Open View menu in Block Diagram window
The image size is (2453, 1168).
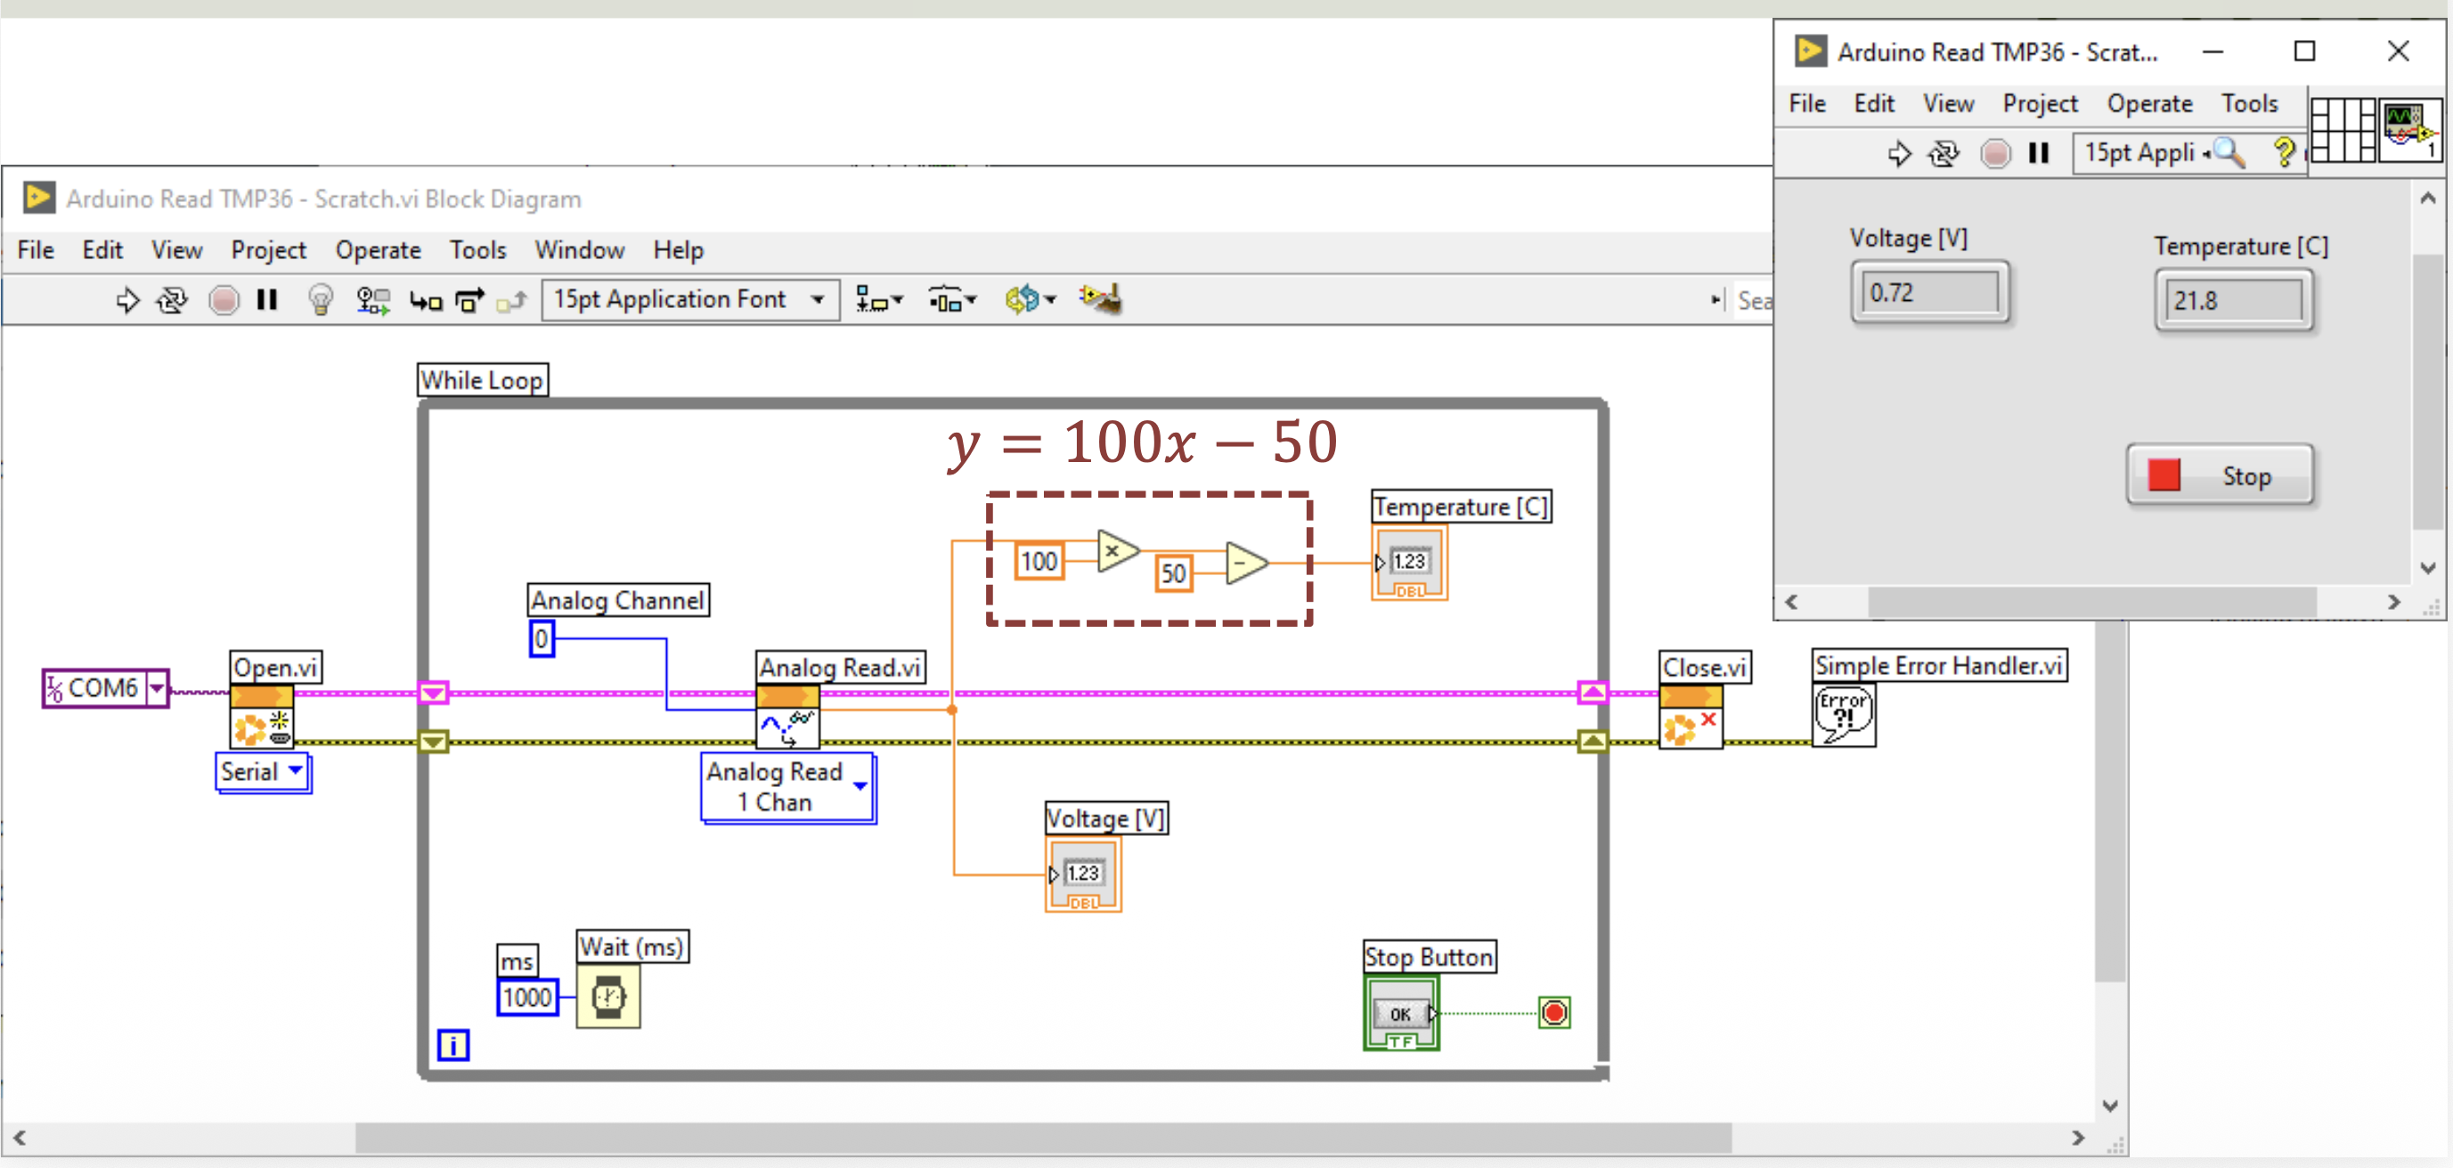(176, 250)
